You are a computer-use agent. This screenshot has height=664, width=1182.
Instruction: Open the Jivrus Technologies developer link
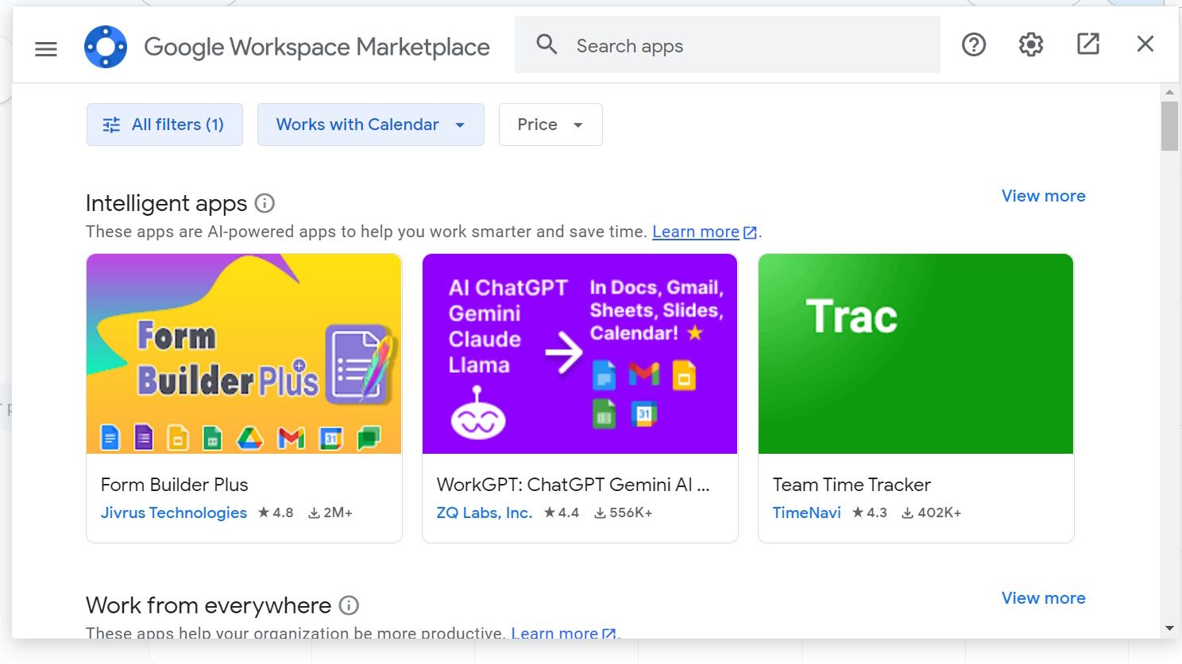pyautogui.click(x=174, y=512)
